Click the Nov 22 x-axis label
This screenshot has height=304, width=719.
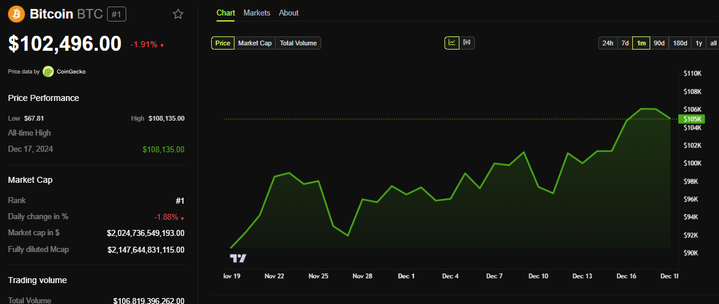(x=274, y=276)
